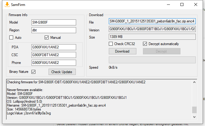The width and height of the screenshot is (205, 126).
Task: Click the Firmware Info group label
Action: pos(18,15)
